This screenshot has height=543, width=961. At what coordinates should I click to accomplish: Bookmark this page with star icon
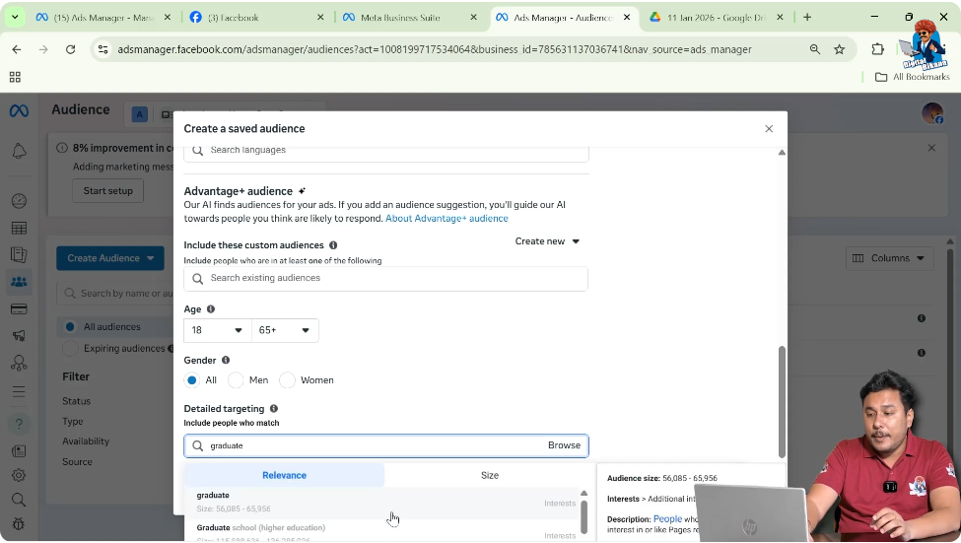840,49
